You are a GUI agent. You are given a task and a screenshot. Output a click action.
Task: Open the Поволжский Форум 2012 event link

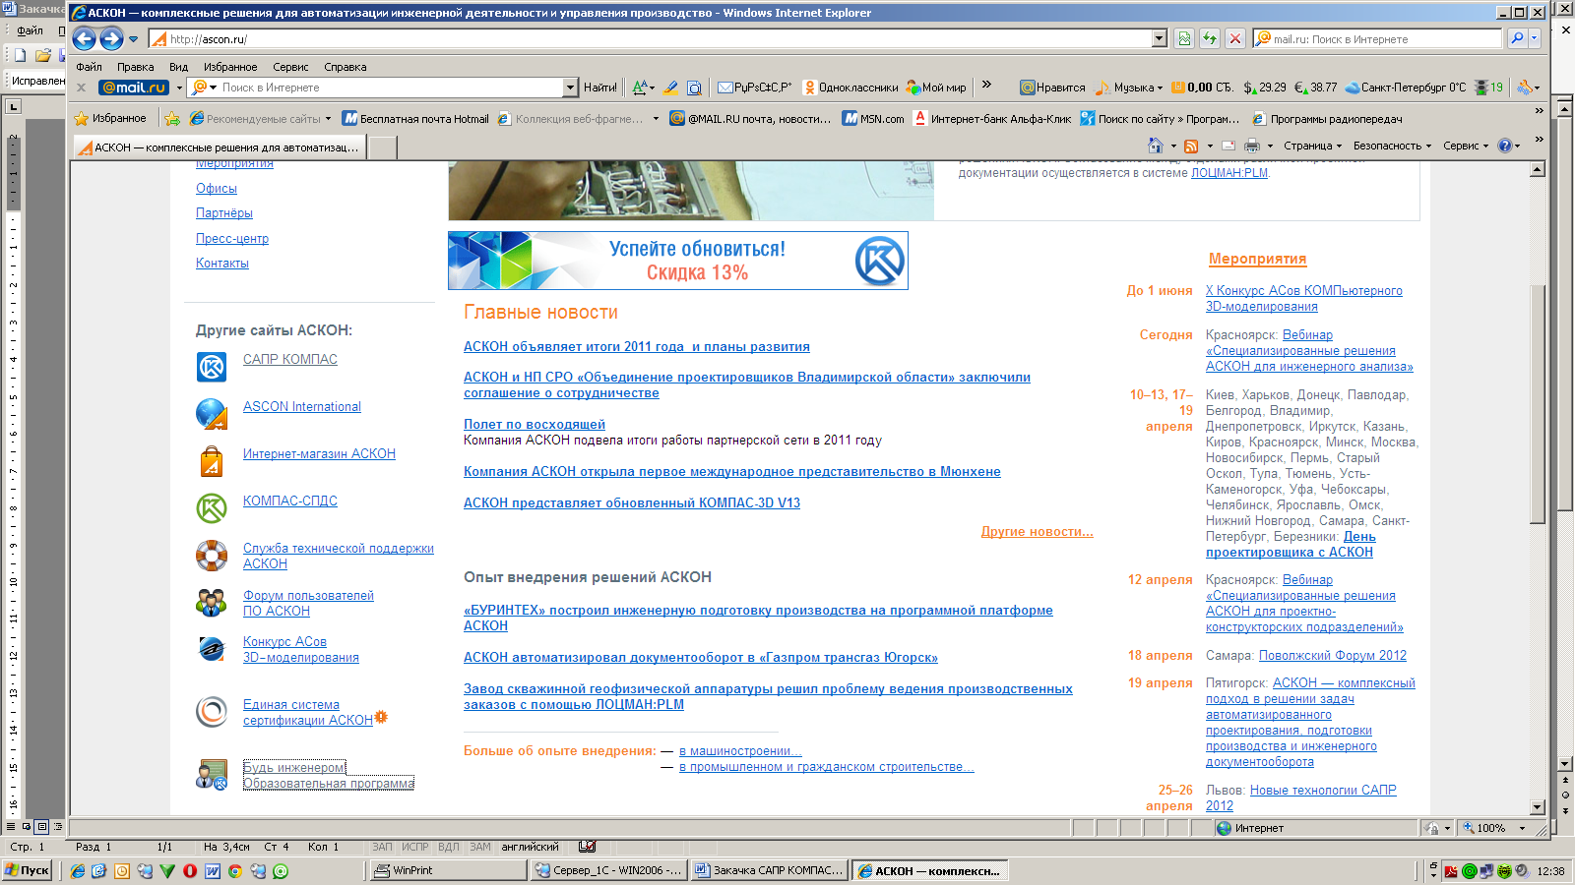(x=1333, y=656)
